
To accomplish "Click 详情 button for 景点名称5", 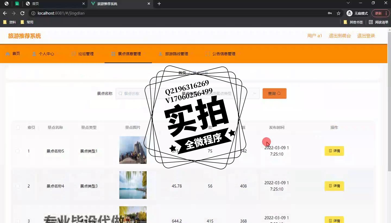I will click(x=334, y=151).
